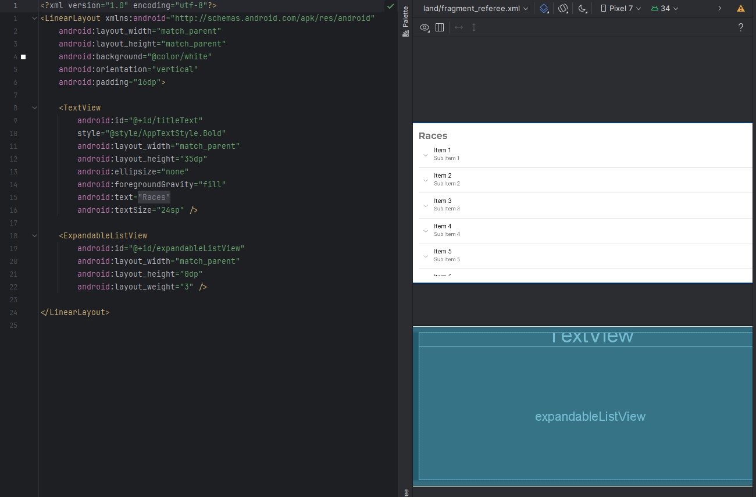This screenshot has height=497, width=756.
Task: Open the view options eye menu
Action: [x=425, y=27]
